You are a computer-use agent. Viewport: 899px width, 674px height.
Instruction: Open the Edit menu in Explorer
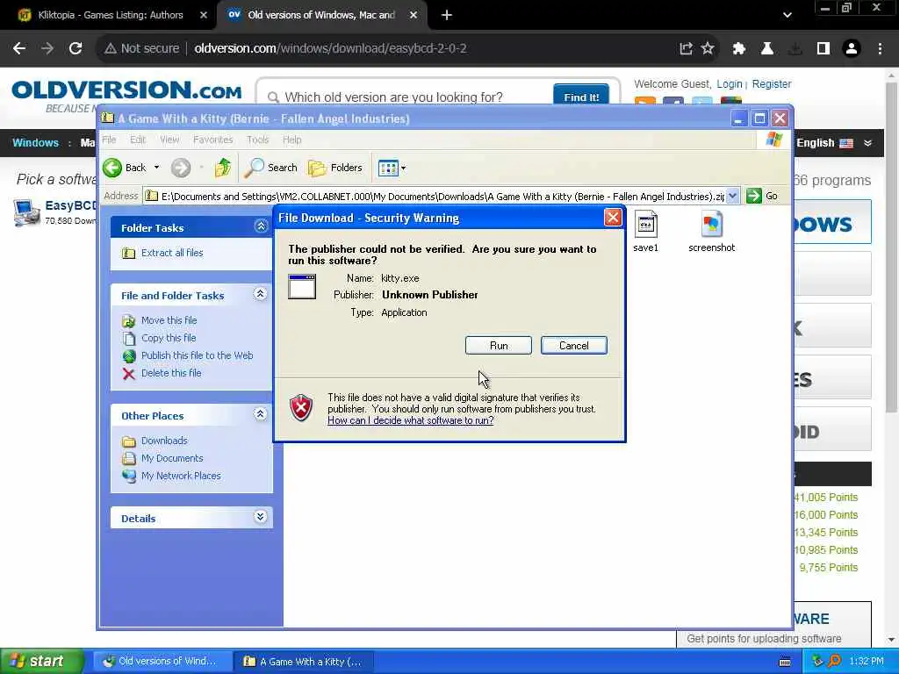pos(138,140)
